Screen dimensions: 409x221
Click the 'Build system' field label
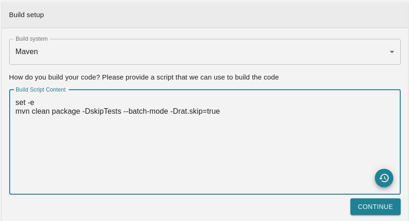[31, 39]
